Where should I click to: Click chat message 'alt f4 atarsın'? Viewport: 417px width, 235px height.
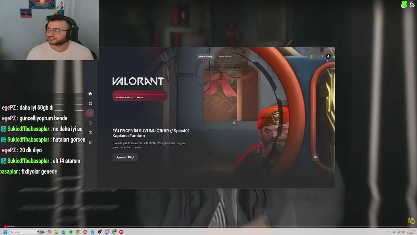click(67, 161)
